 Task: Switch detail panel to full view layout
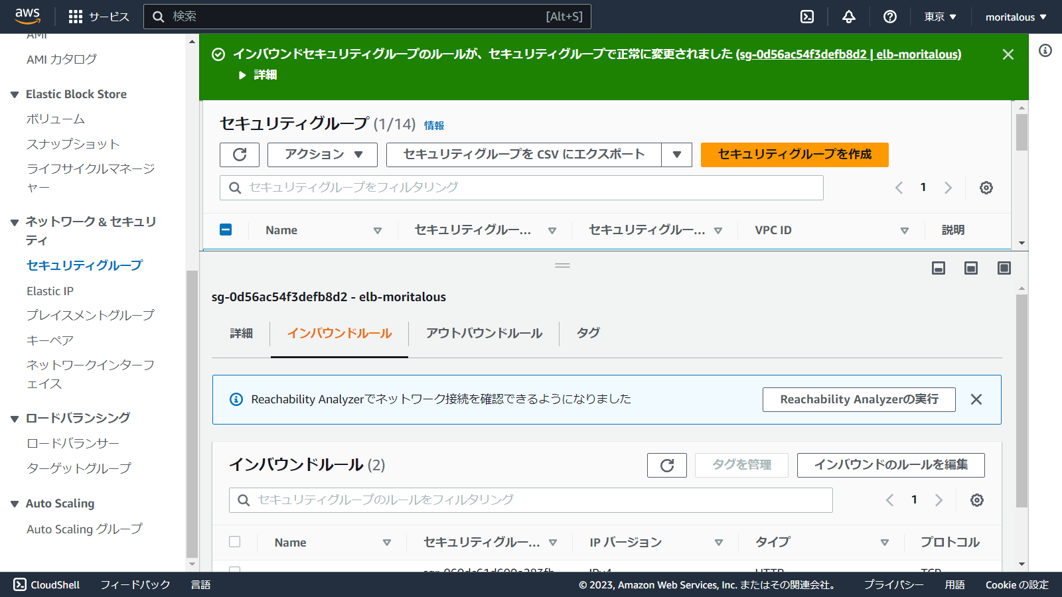click(x=1003, y=268)
